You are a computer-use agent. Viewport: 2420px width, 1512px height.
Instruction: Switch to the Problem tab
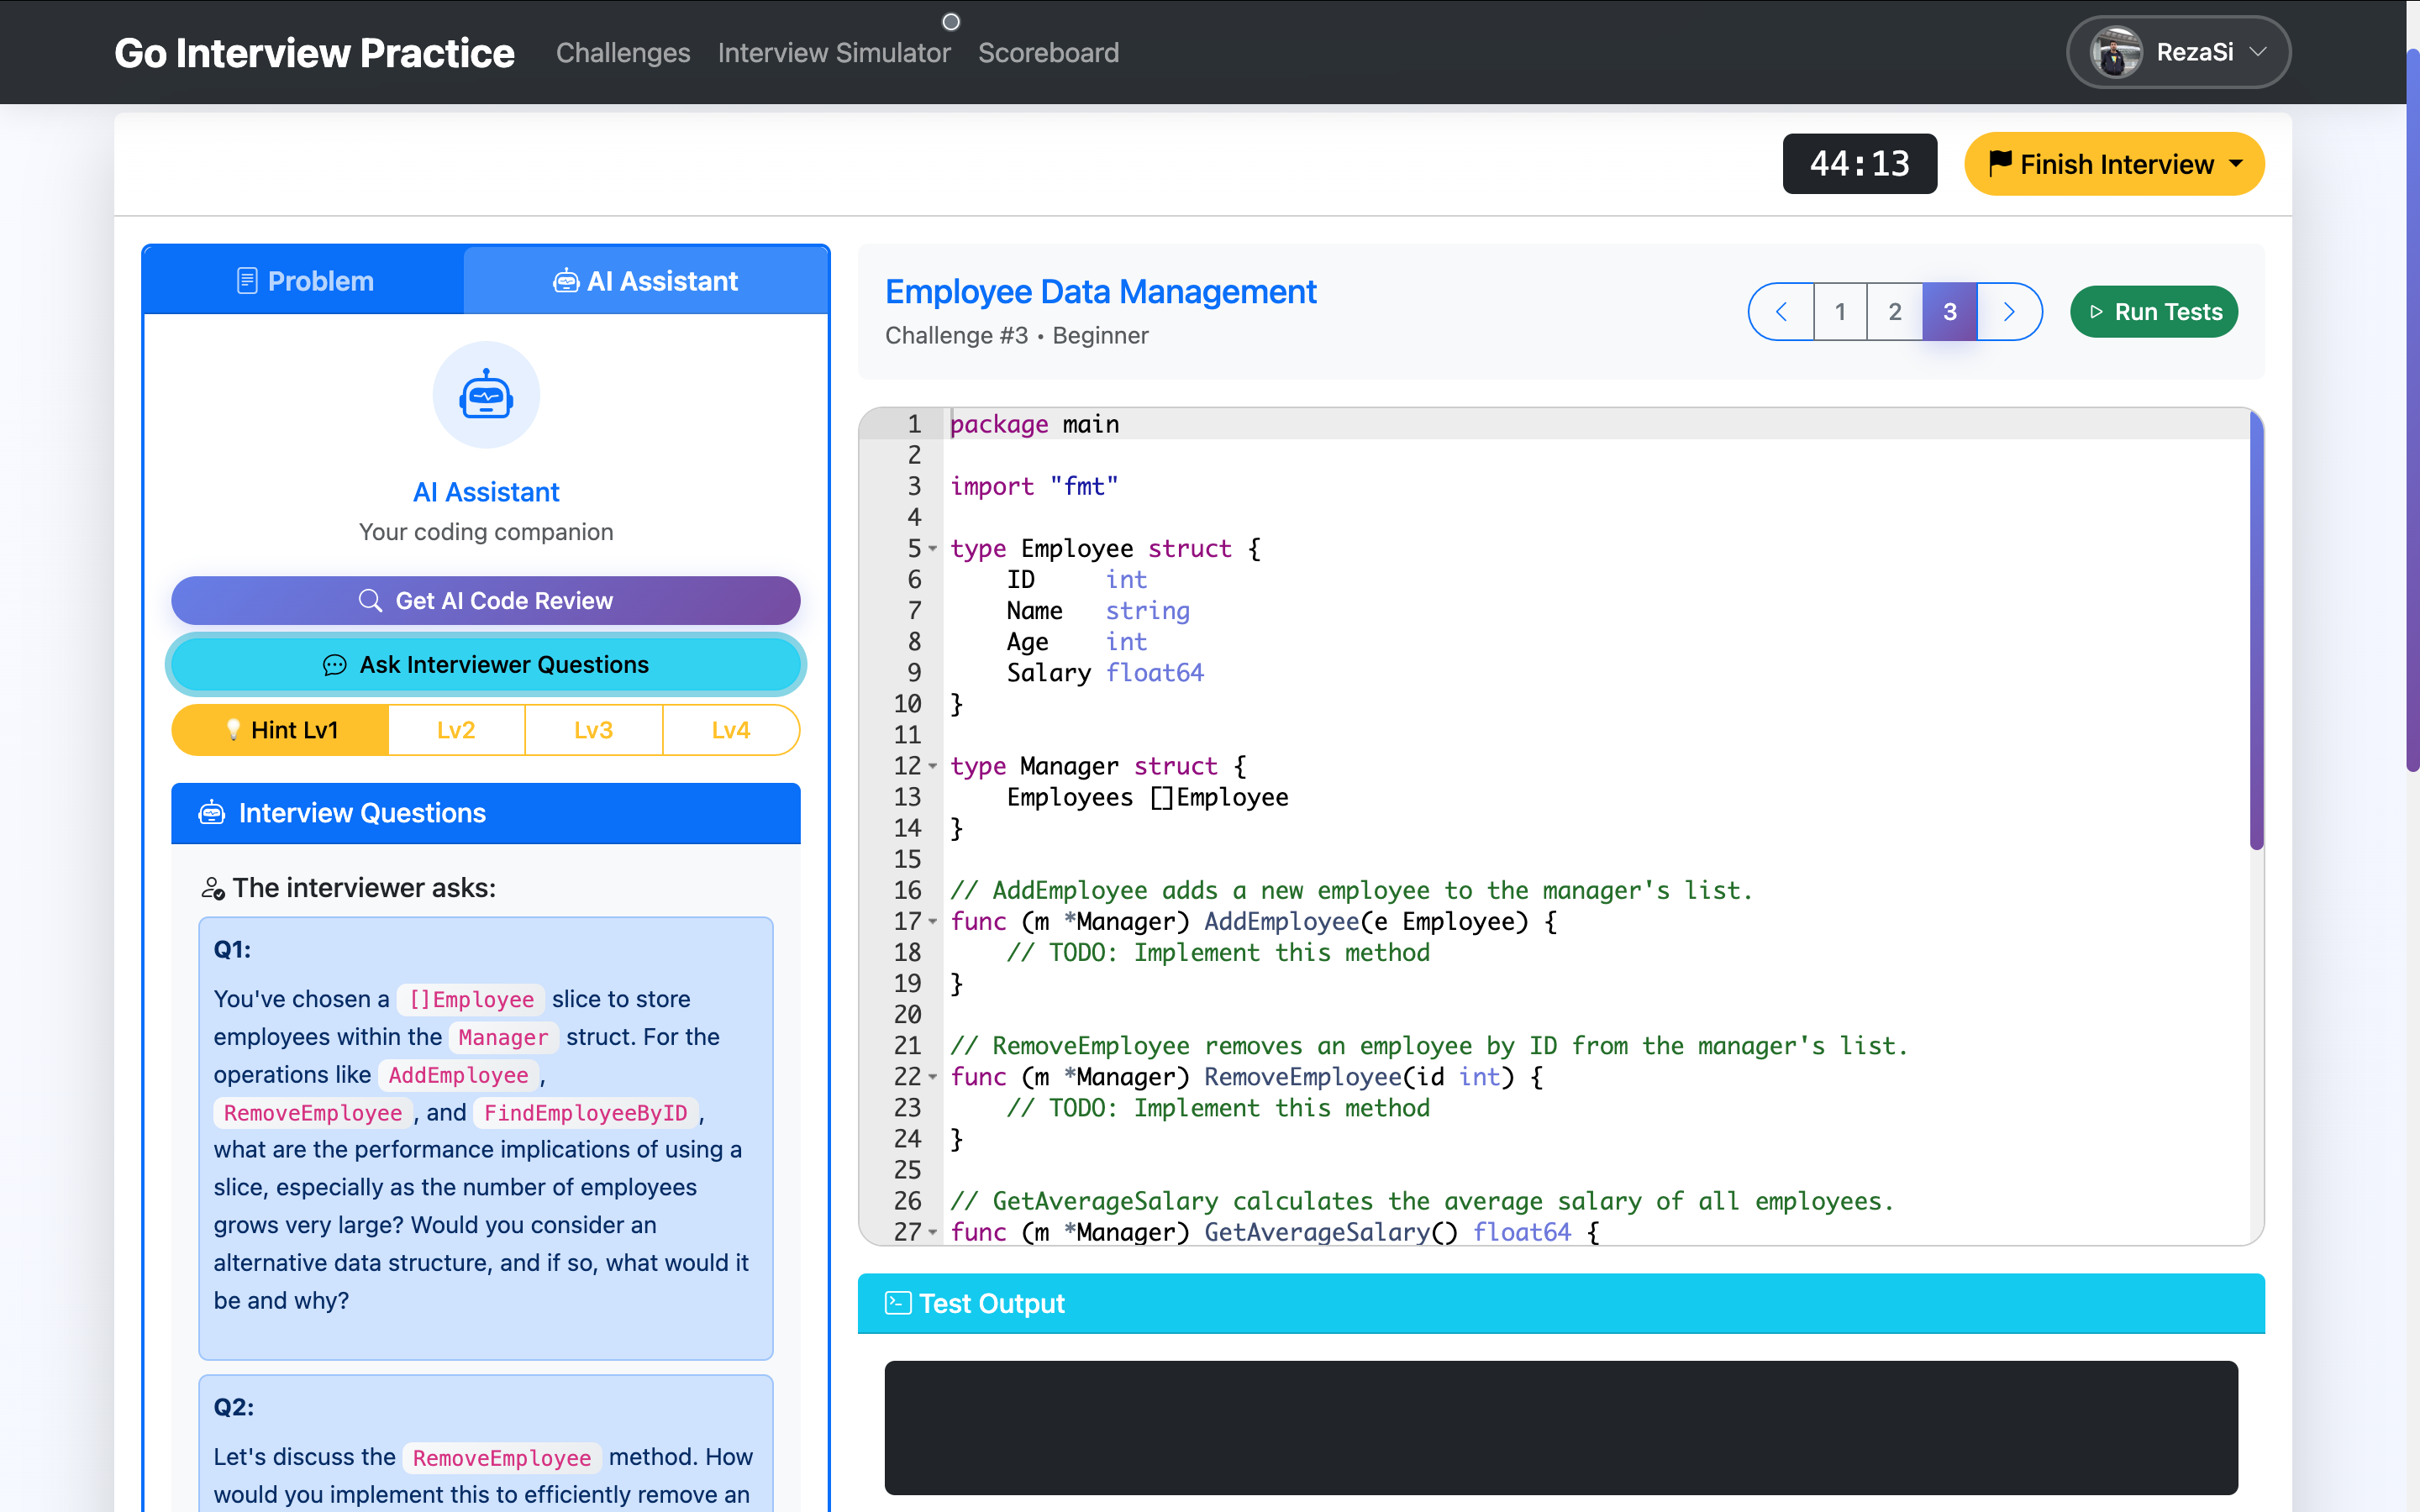(x=305, y=281)
